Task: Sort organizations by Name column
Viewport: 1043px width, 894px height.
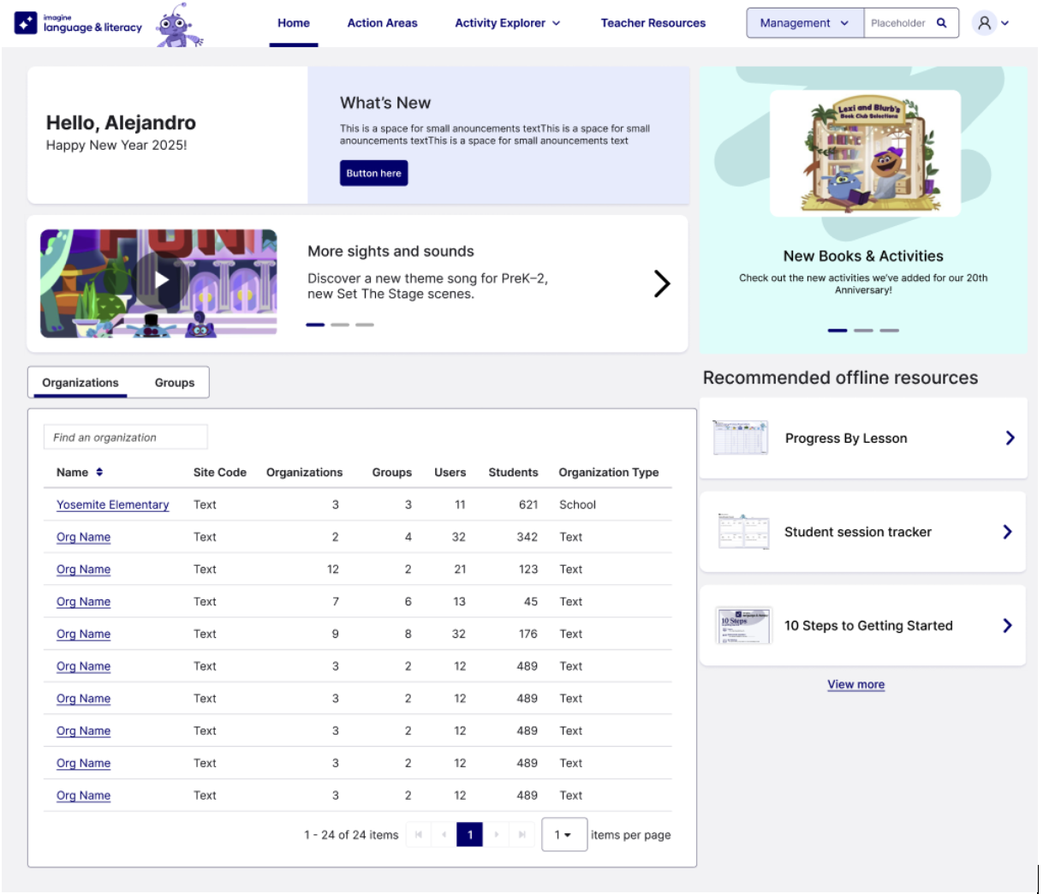Action: pyautogui.click(x=99, y=473)
